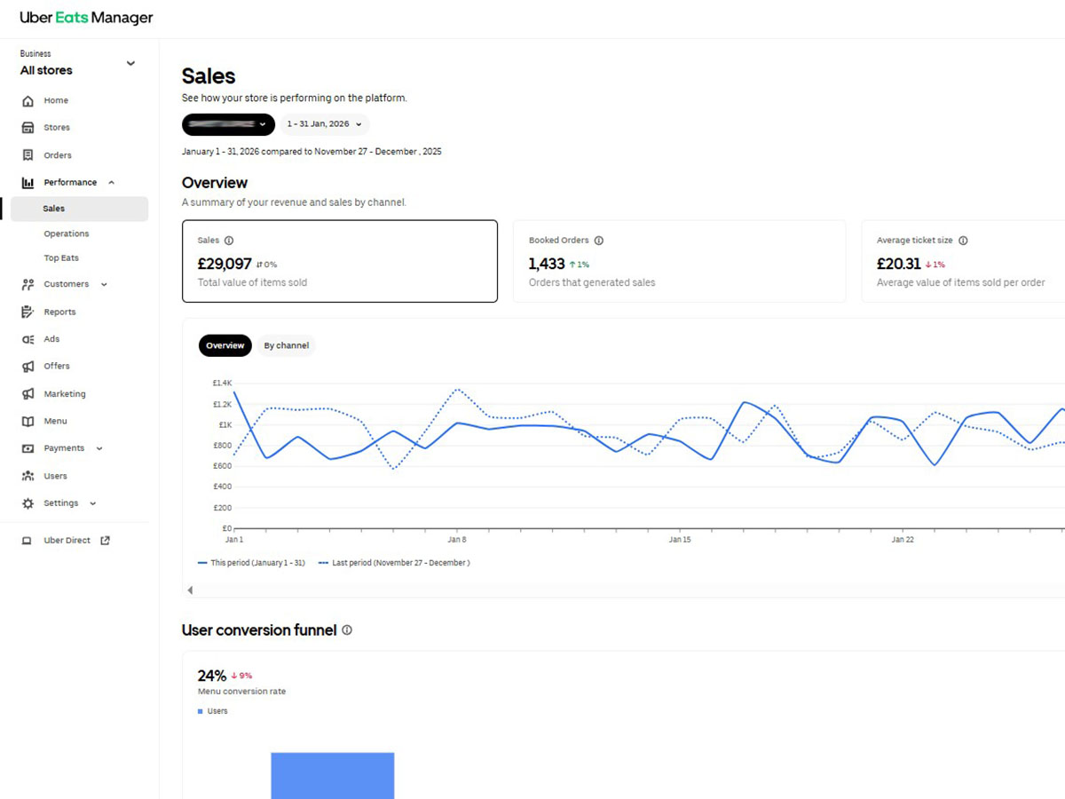Switch to the Operations tab
The height and width of the screenshot is (799, 1065).
(66, 233)
